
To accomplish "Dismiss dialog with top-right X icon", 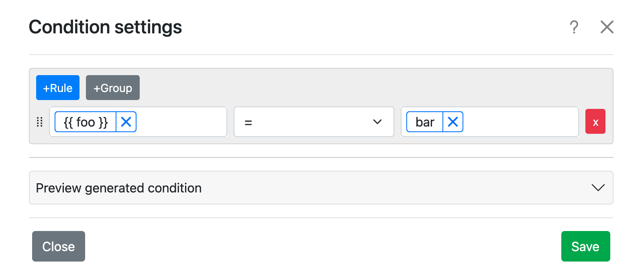I will coord(607,27).
